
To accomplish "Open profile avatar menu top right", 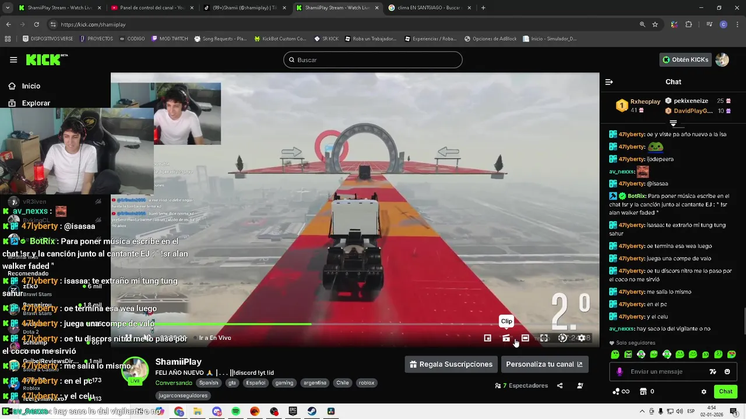I will (x=722, y=59).
